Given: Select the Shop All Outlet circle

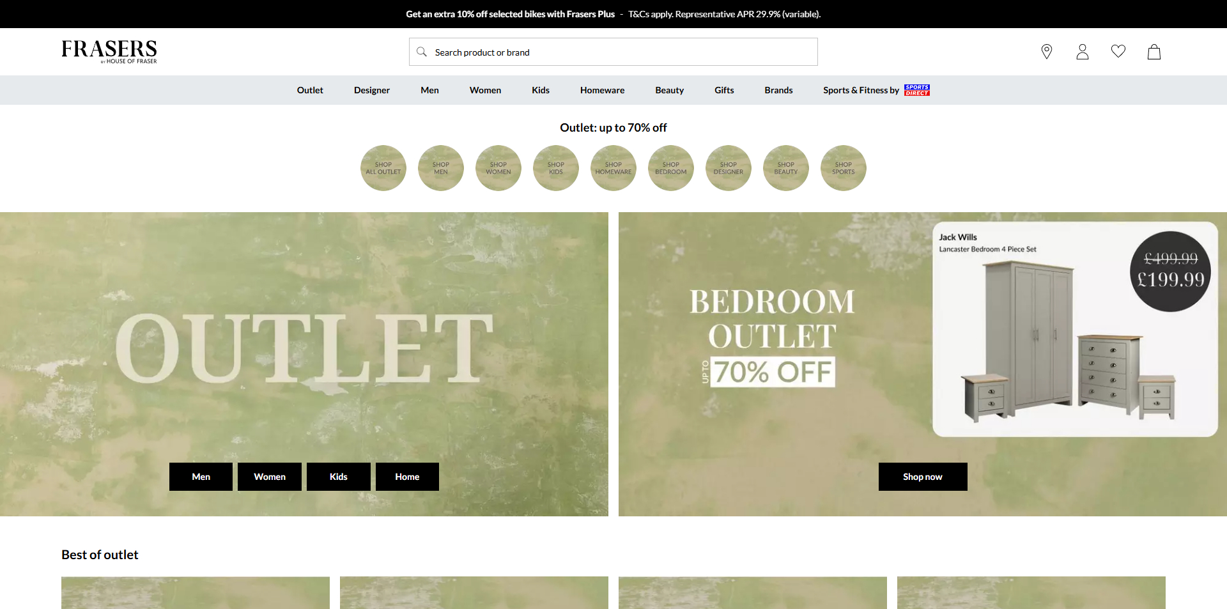Looking at the screenshot, I should tap(383, 168).
